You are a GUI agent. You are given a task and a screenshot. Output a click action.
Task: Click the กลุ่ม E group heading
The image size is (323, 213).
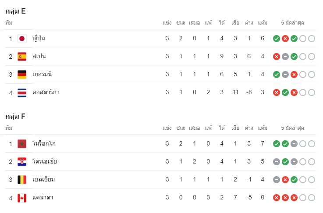pyautogui.click(x=15, y=11)
